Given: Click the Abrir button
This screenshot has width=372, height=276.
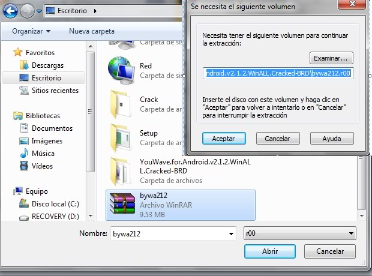Looking at the screenshot, I should tap(270, 251).
